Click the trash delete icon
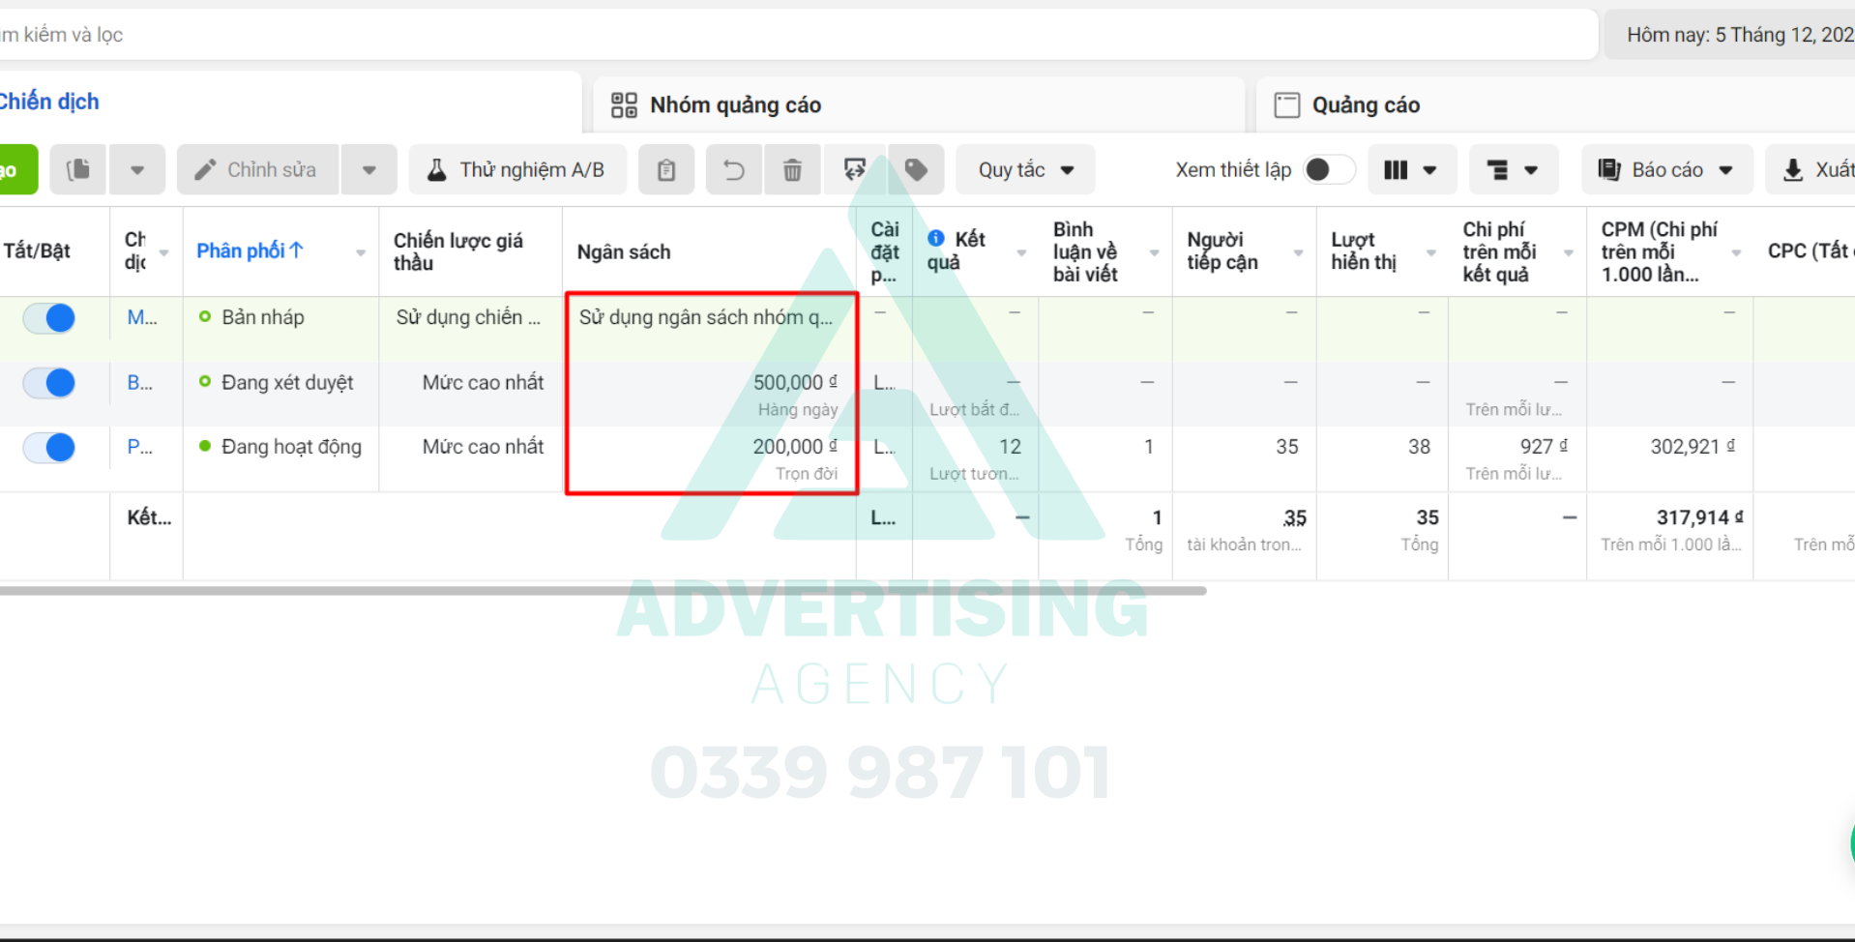 click(792, 170)
